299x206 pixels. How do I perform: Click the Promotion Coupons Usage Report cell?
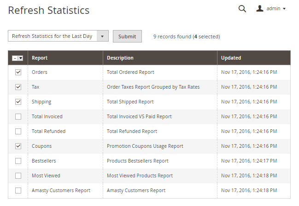coord(145,146)
